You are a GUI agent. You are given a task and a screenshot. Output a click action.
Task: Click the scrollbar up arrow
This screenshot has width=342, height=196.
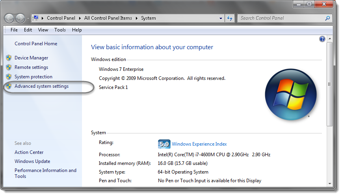(330, 39)
